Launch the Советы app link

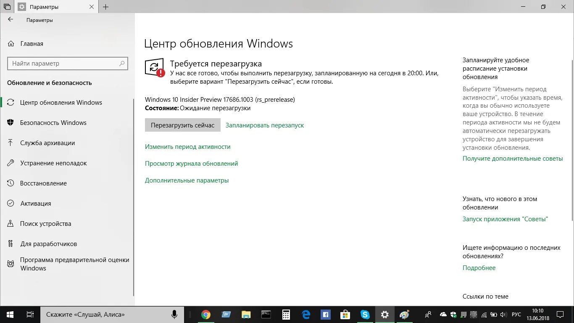pyautogui.click(x=506, y=219)
